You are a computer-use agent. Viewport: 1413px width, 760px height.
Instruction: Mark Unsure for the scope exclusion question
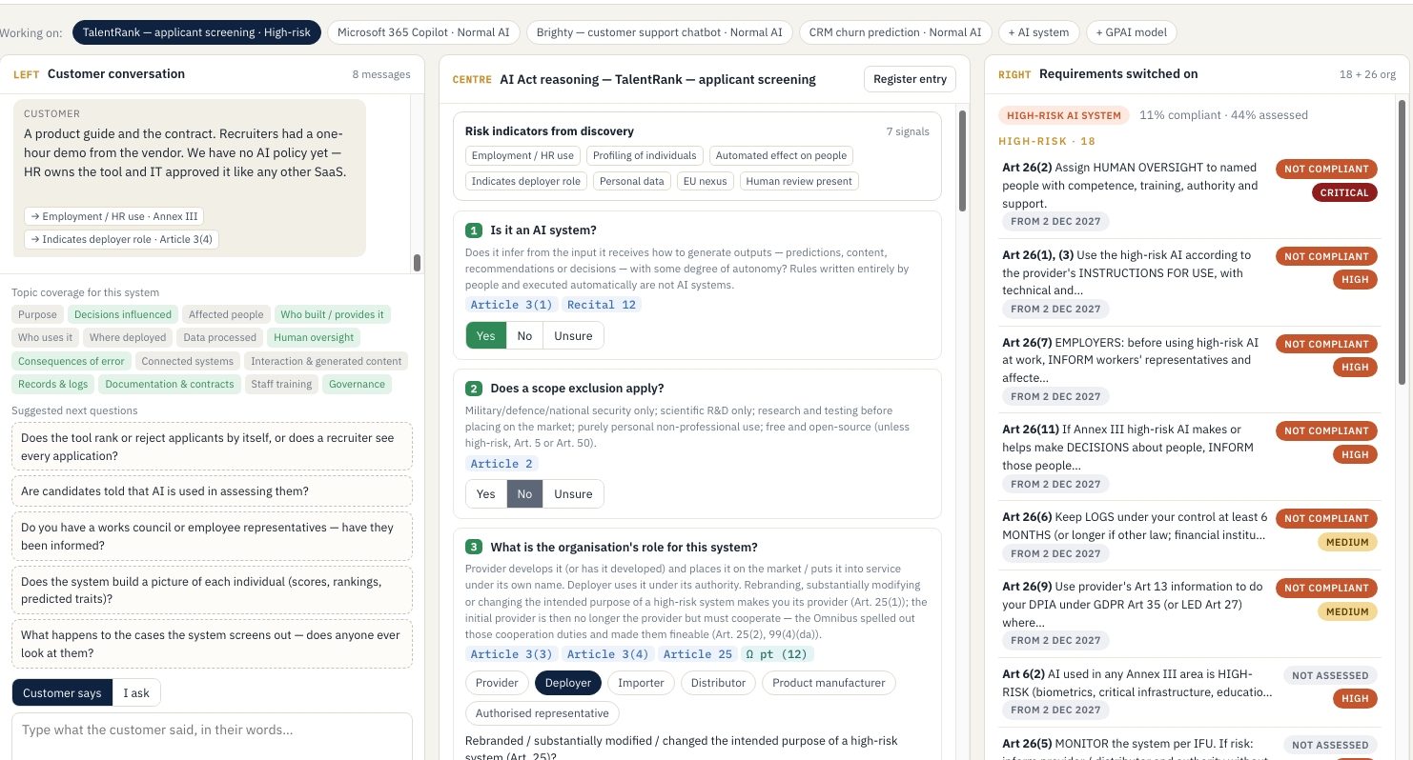573,493
